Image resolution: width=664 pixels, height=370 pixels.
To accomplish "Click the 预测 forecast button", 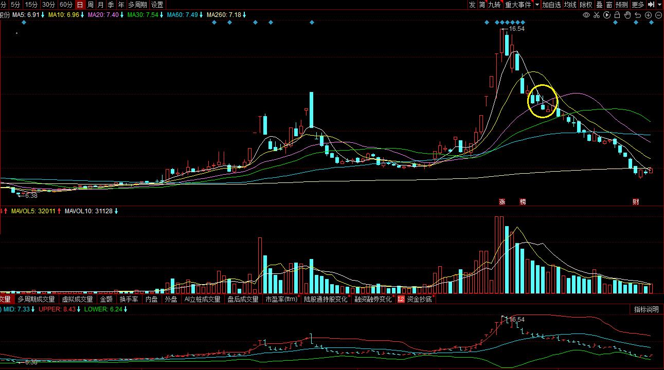I will point(622,5).
